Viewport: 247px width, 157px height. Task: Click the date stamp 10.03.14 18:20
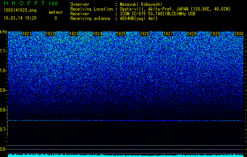coord(20,18)
